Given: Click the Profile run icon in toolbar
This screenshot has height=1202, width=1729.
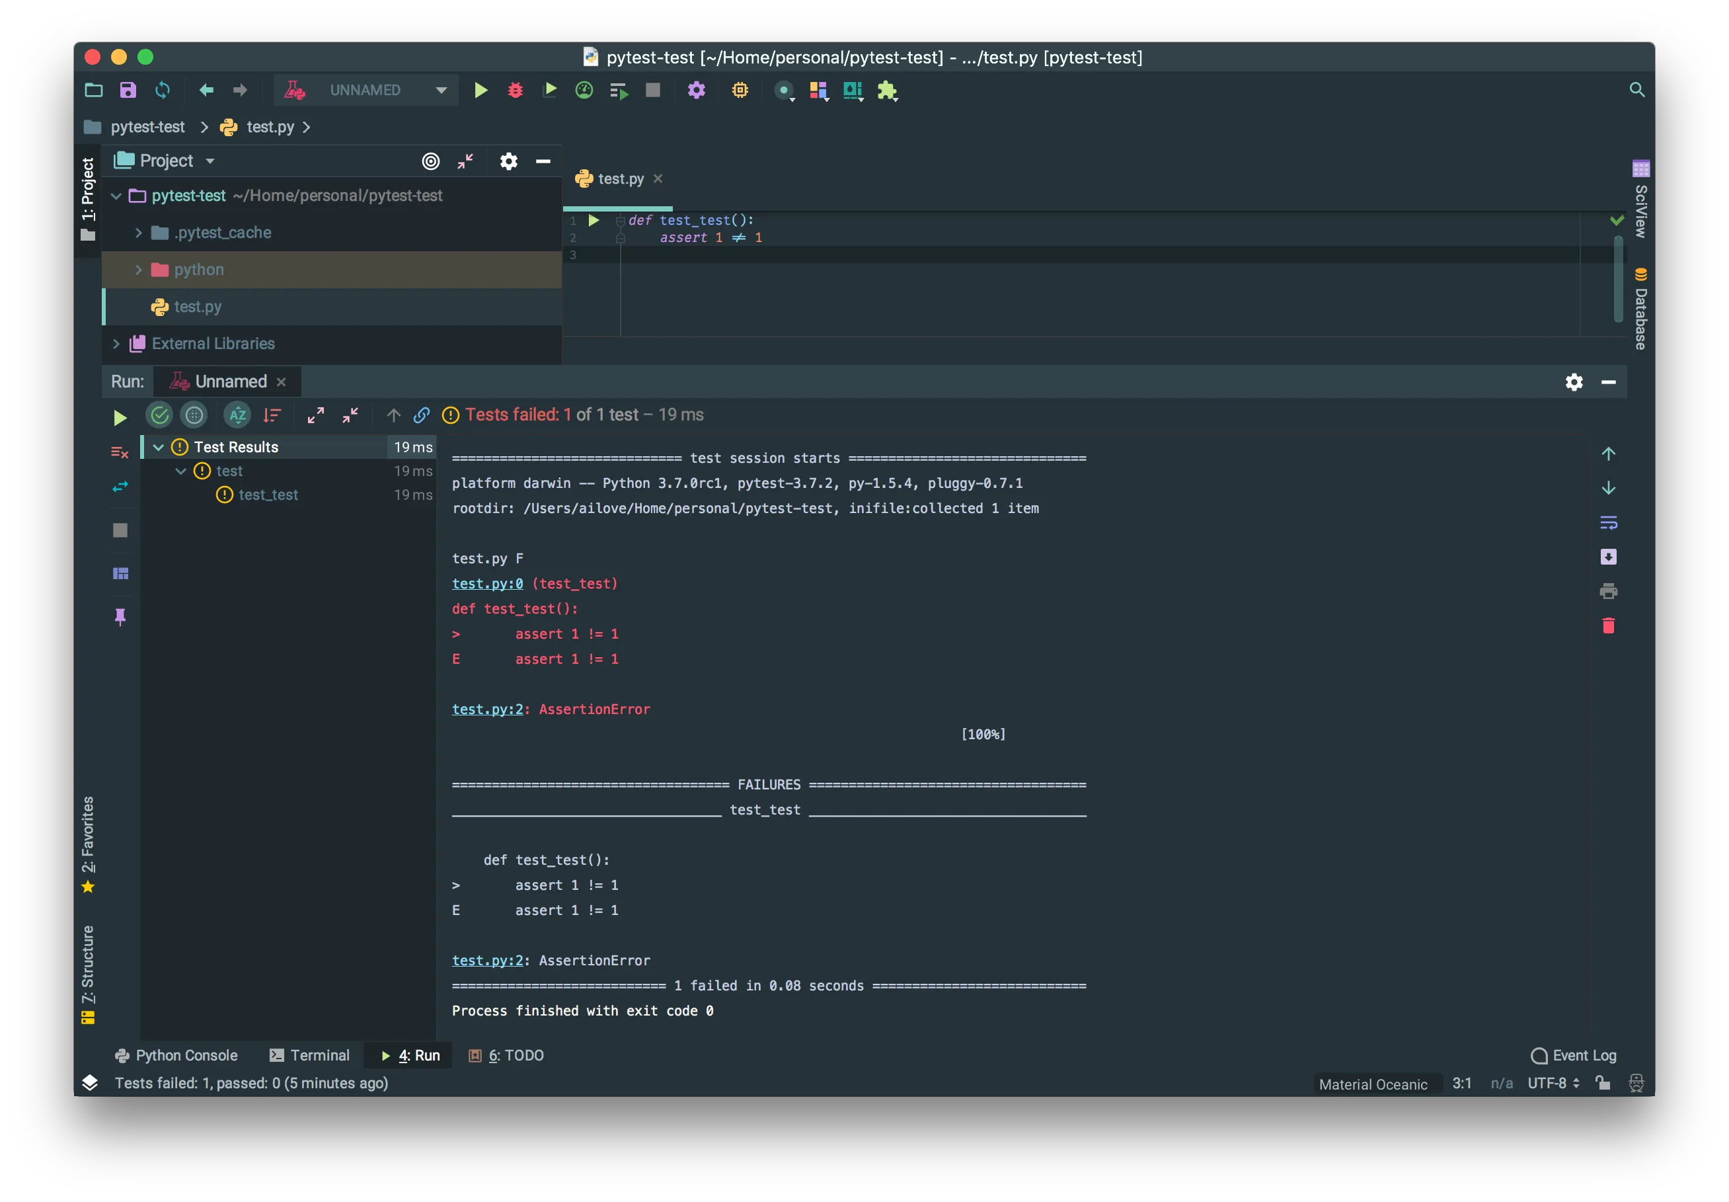Looking at the screenshot, I should tap(584, 91).
